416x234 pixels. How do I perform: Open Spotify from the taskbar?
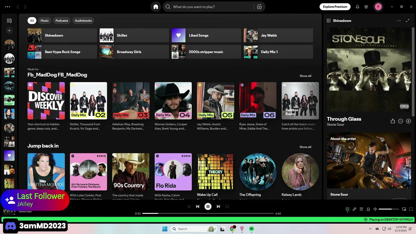(252, 229)
